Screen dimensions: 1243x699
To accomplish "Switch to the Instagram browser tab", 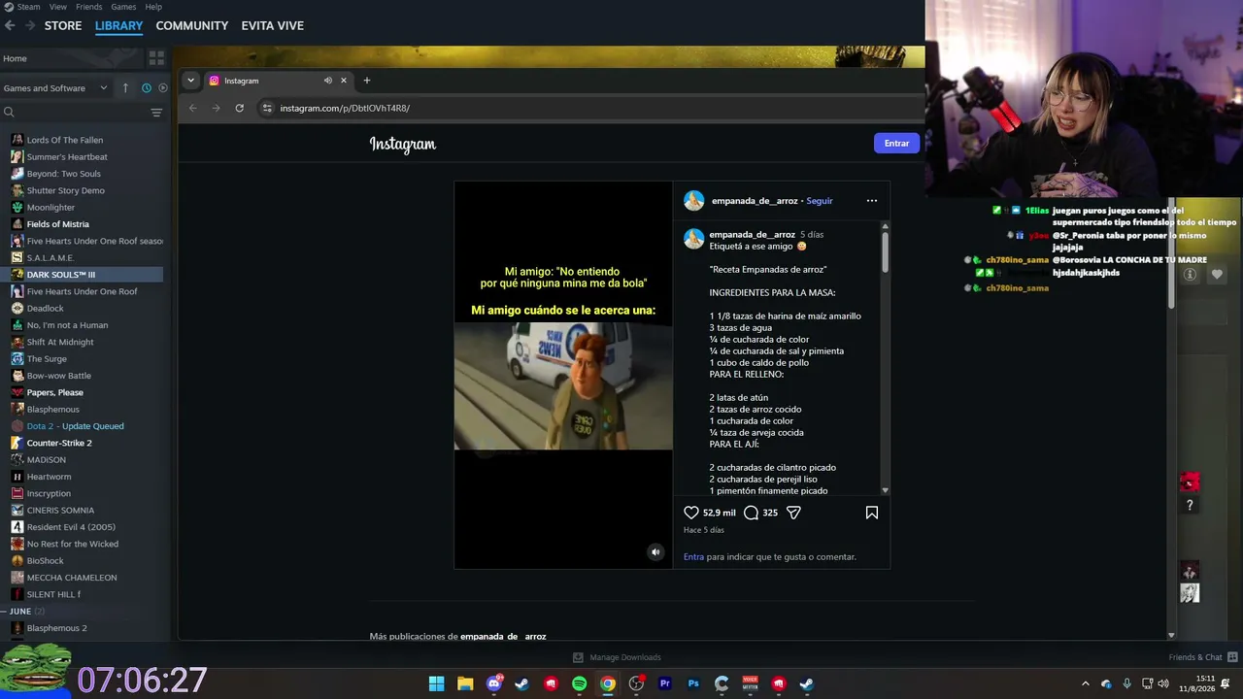I will click(278, 81).
